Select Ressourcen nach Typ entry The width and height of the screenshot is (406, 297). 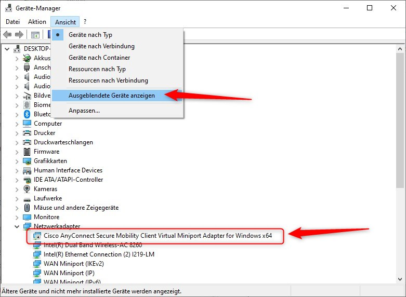tap(97, 69)
